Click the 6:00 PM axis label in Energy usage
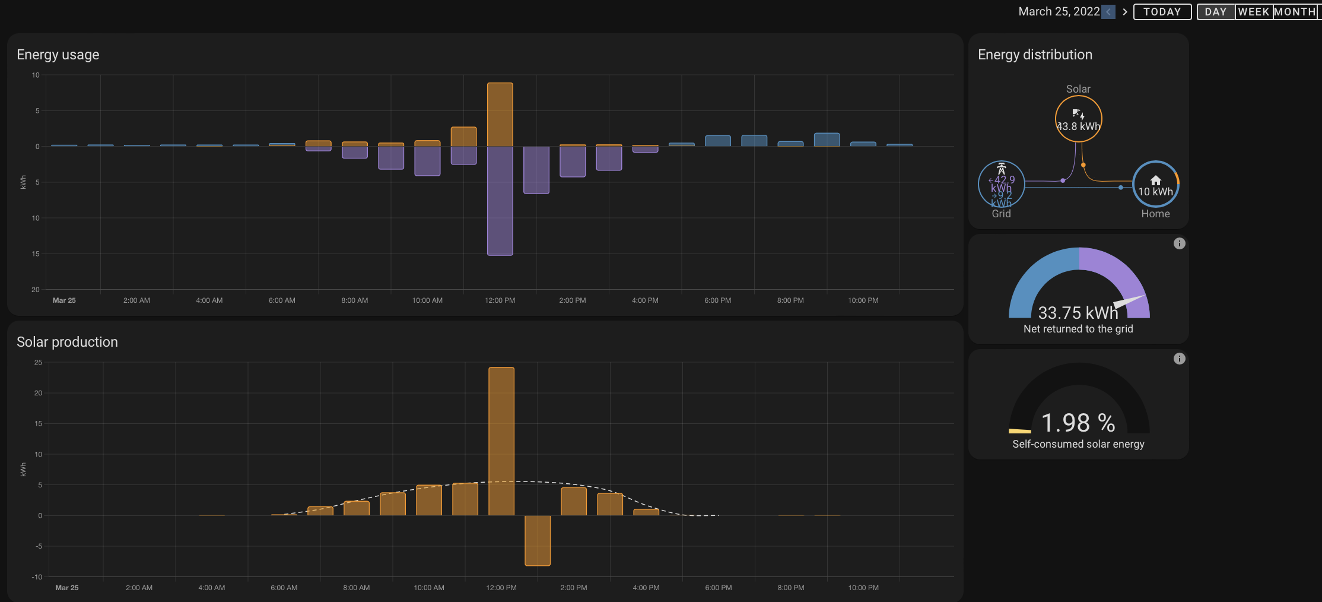Image resolution: width=1322 pixels, height=602 pixels. click(x=717, y=300)
